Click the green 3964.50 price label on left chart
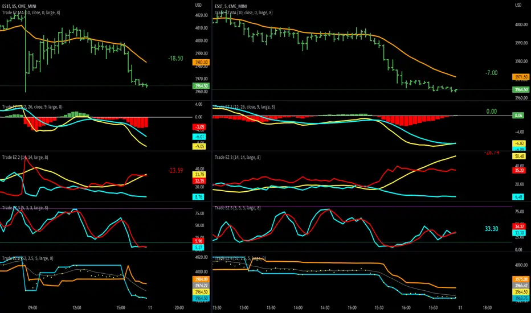 pyautogui.click(x=201, y=86)
